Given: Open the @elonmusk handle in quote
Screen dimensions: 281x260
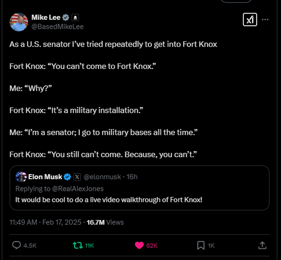Looking at the screenshot, I should [102, 177].
